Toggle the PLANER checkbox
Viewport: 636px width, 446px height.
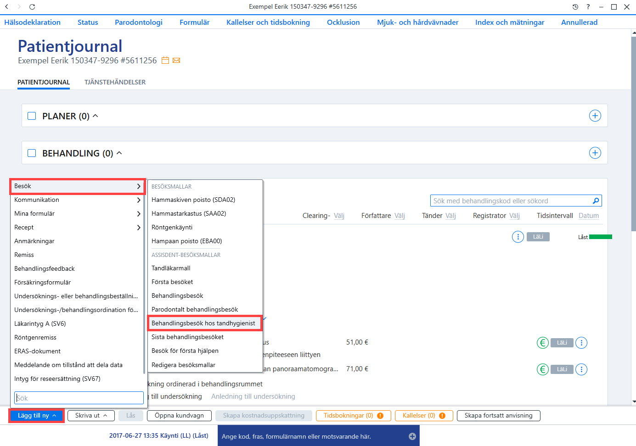[x=32, y=116]
